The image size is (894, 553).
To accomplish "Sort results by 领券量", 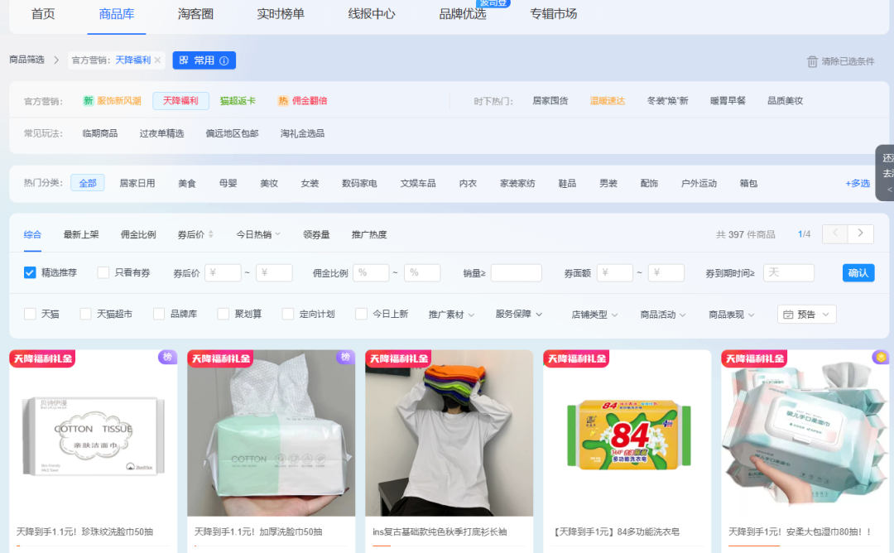I will tap(316, 234).
